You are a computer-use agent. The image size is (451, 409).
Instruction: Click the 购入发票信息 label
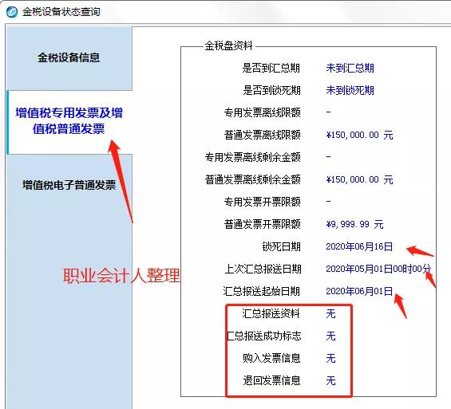(x=271, y=359)
